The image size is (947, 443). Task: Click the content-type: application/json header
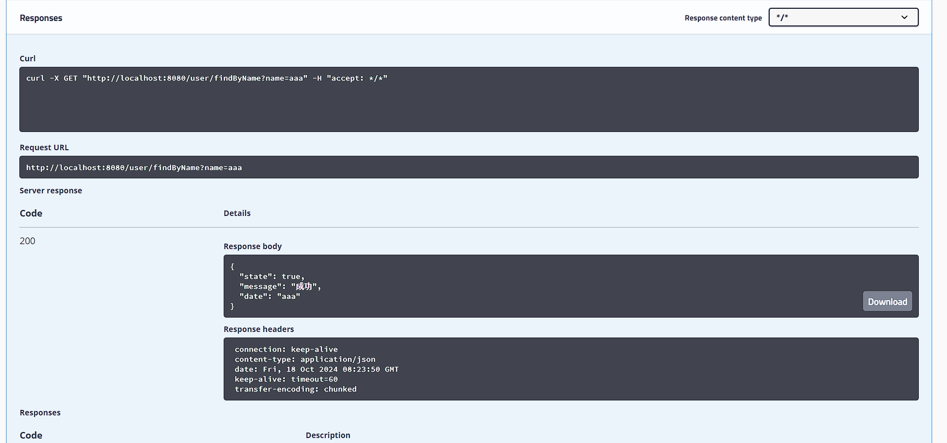305,360
